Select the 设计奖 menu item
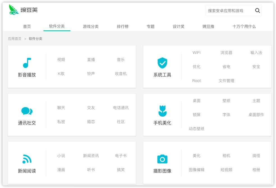Screen dimensions: 276x188 [x=178, y=26]
